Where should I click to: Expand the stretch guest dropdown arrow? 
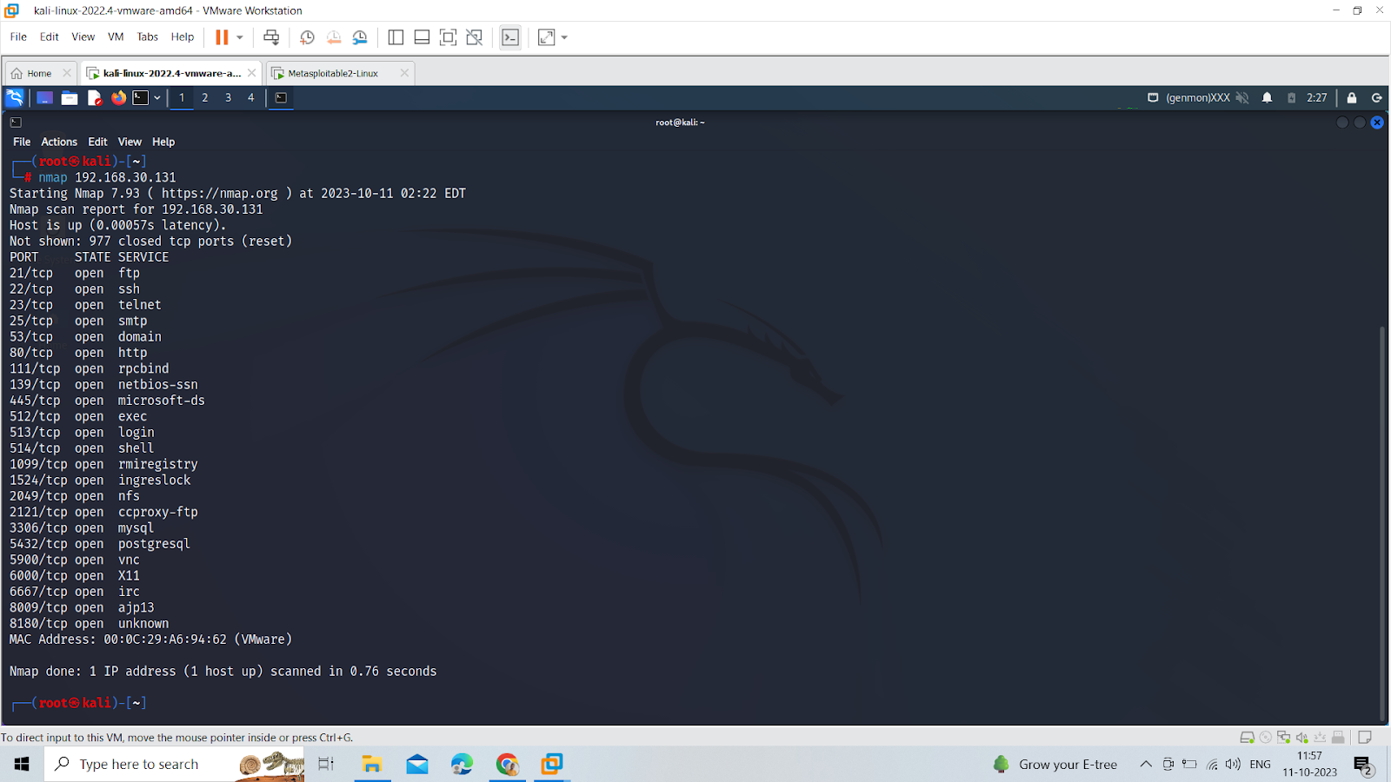coord(564,37)
